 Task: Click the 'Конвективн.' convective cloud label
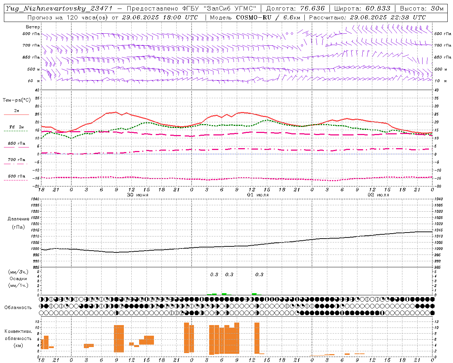point(18,331)
